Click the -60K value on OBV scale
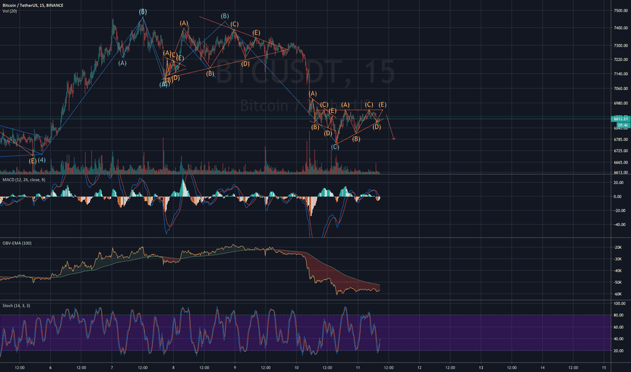 pyautogui.click(x=617, y=294)
